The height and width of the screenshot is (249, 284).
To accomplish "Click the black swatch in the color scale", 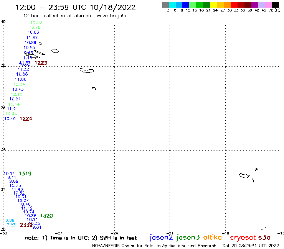I will [x=275, y=5].
